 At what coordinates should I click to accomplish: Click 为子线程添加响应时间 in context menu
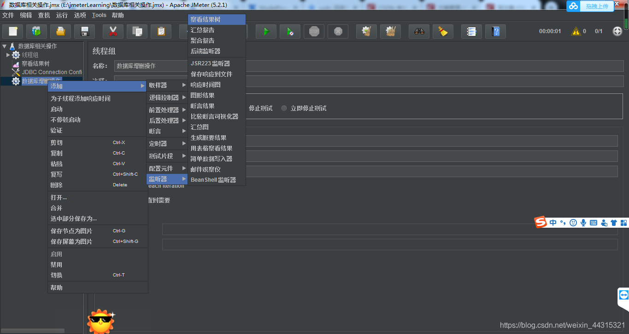98,98
